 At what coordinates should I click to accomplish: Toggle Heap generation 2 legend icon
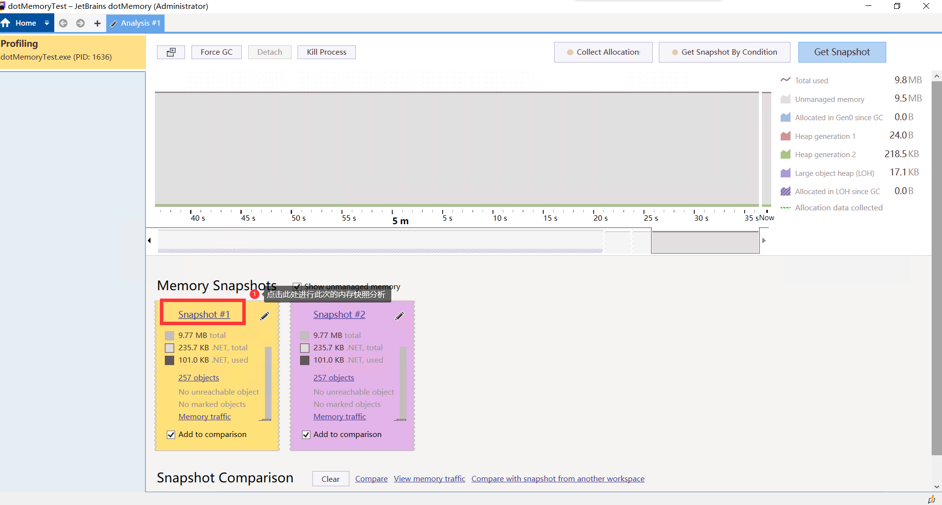coord(786,154)
